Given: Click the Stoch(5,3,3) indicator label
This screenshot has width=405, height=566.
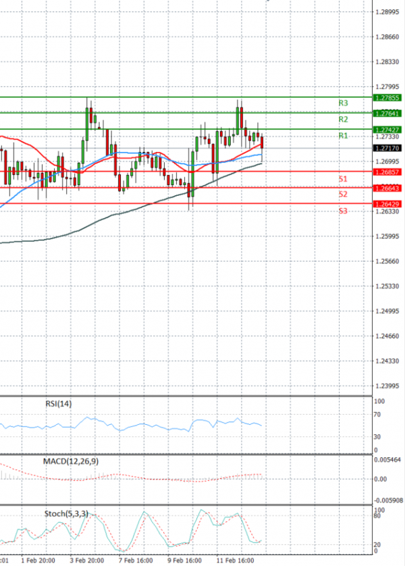Looking at the screenshot, I should [66, 514].
